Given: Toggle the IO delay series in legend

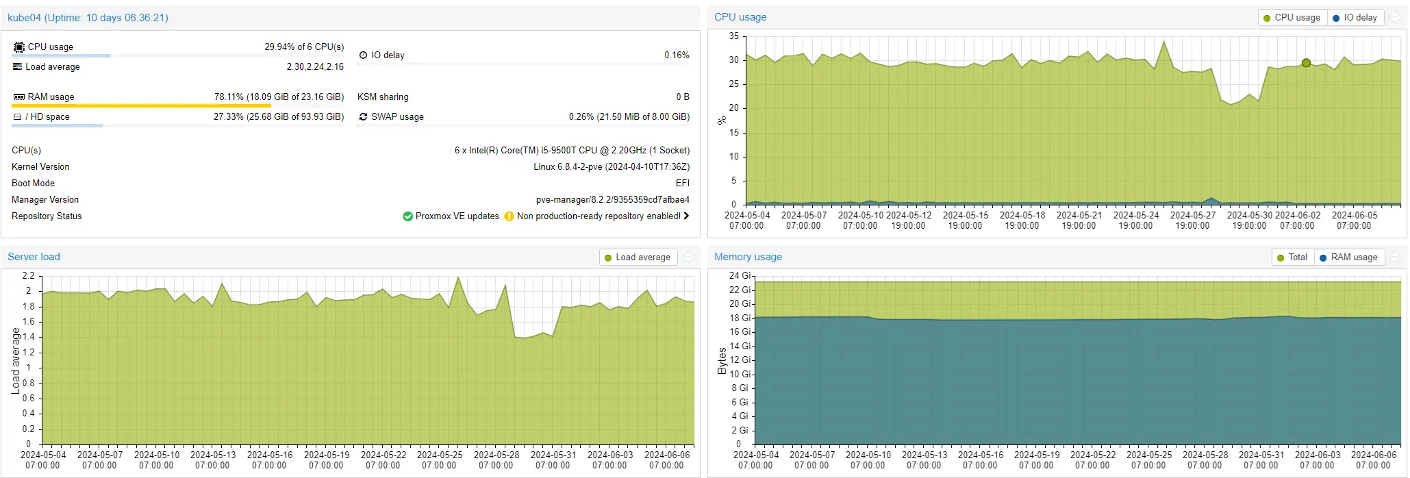Looking at the screenshot, I should 1355,18.
